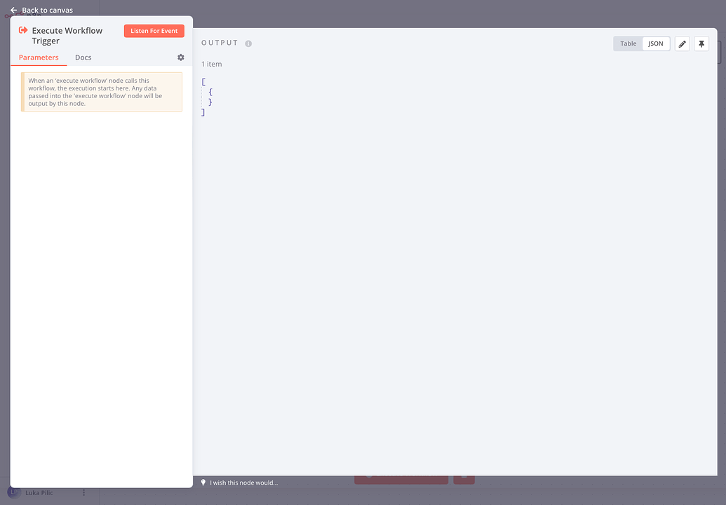Click the OUTPUT panel heading
Image resolution: width=726 pixels, height=505 pixels.
pyautogui.click(x=220, y=43)
